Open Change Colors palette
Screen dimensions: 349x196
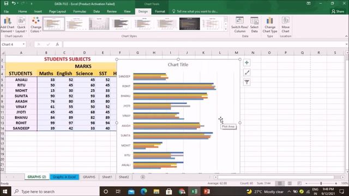pos(35,25)
